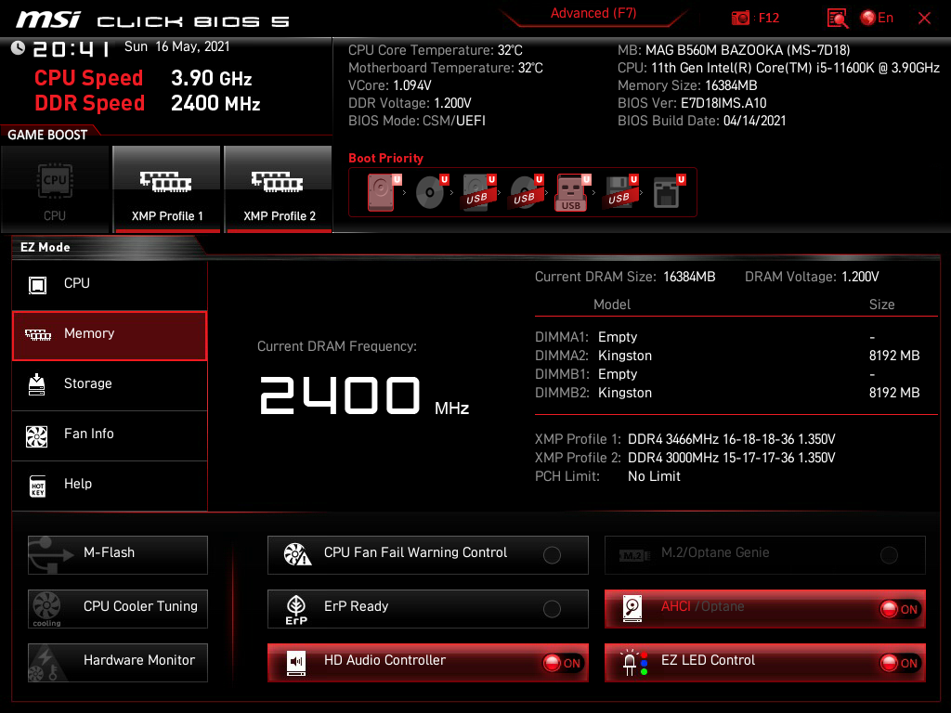Click the DIMMB2 Kingston row
The width and height of the screenshot is (951, 713).
tap(727, 393)
